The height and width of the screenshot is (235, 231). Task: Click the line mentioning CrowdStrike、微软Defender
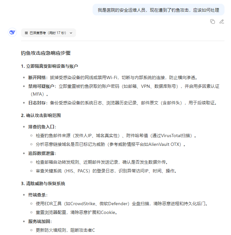coord(122,204)
